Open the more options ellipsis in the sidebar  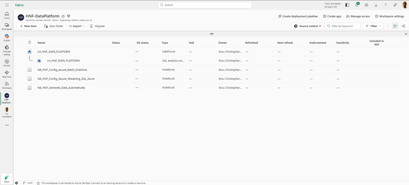pos(7,125)
